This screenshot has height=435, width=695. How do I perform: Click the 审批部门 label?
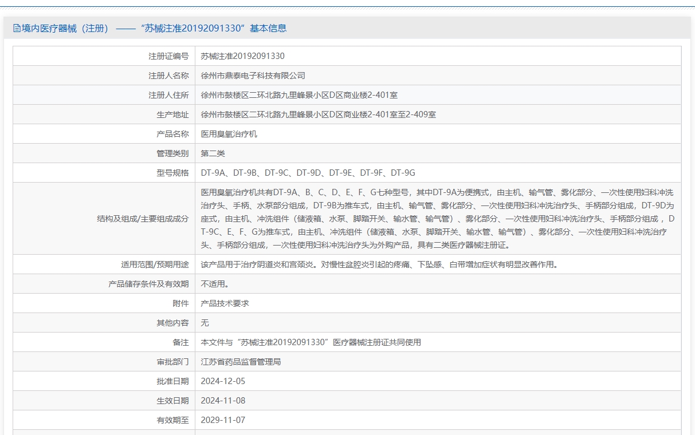pyautogui.click(x=172, y=362)
